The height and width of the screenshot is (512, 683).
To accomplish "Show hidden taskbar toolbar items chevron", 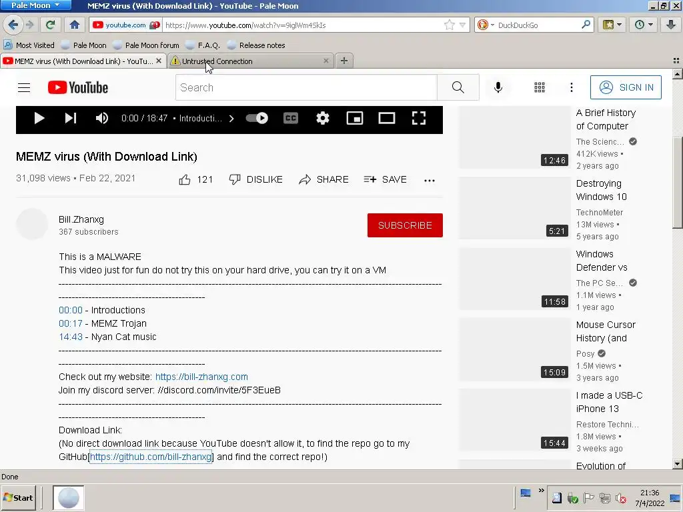I will (541, 491).
